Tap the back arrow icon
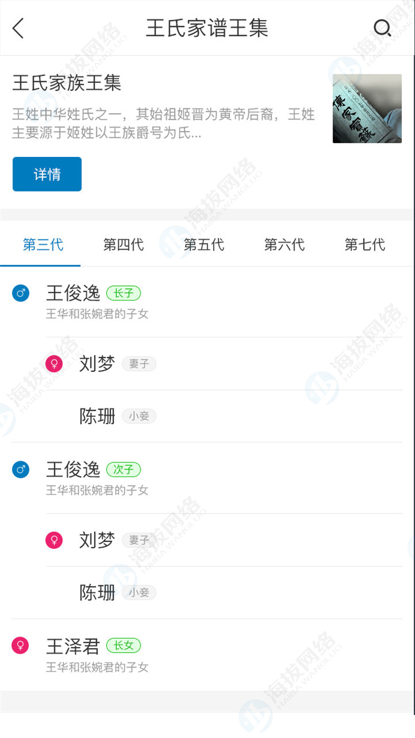The width and height of the screenshot is (415, 738). point(18,28)
